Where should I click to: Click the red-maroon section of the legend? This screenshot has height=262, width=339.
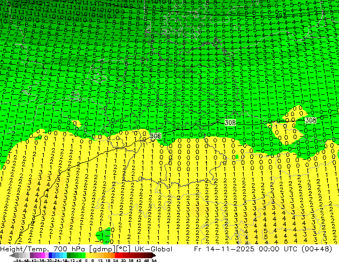(134, 255)
